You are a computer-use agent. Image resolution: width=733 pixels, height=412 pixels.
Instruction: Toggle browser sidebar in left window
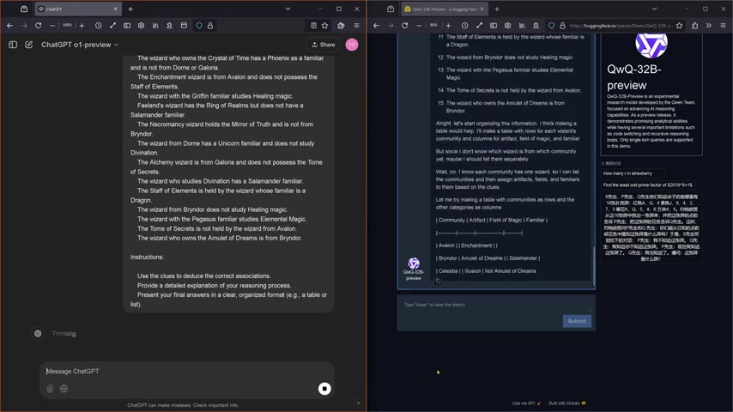(127, 26)
